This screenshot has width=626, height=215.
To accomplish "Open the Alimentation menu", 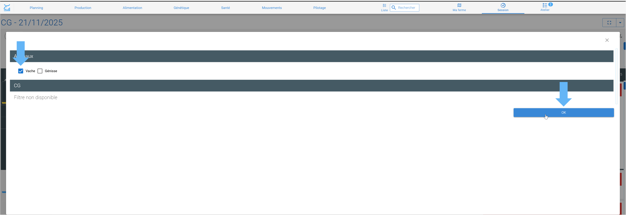I will [x=132, y=8].
